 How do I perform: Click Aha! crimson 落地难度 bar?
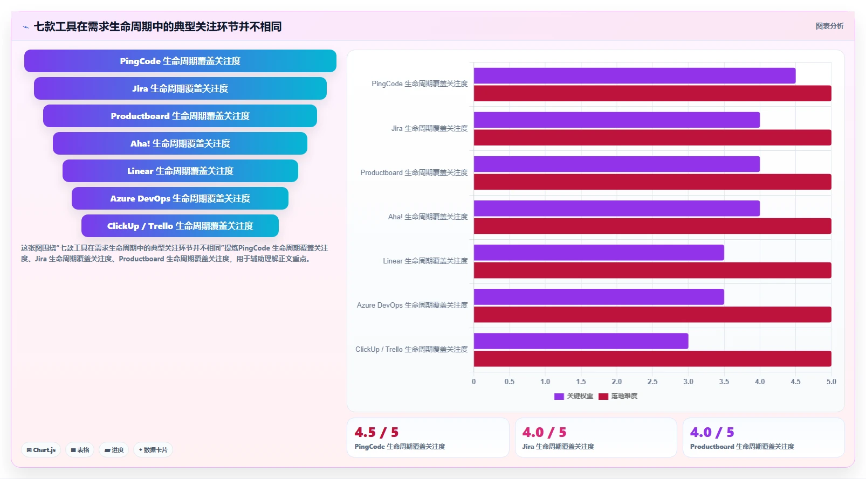click(x=652, y=226)
